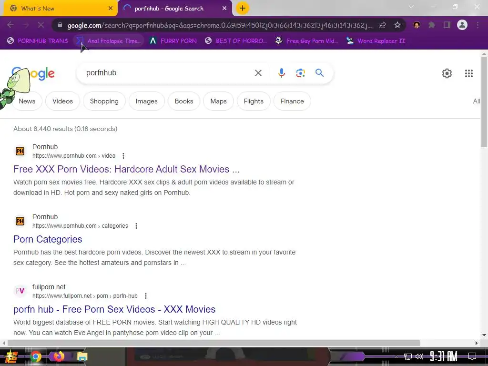Open the Chrome three-dot menu
Screen dimensions: 488x366
[x=478, y=25]
